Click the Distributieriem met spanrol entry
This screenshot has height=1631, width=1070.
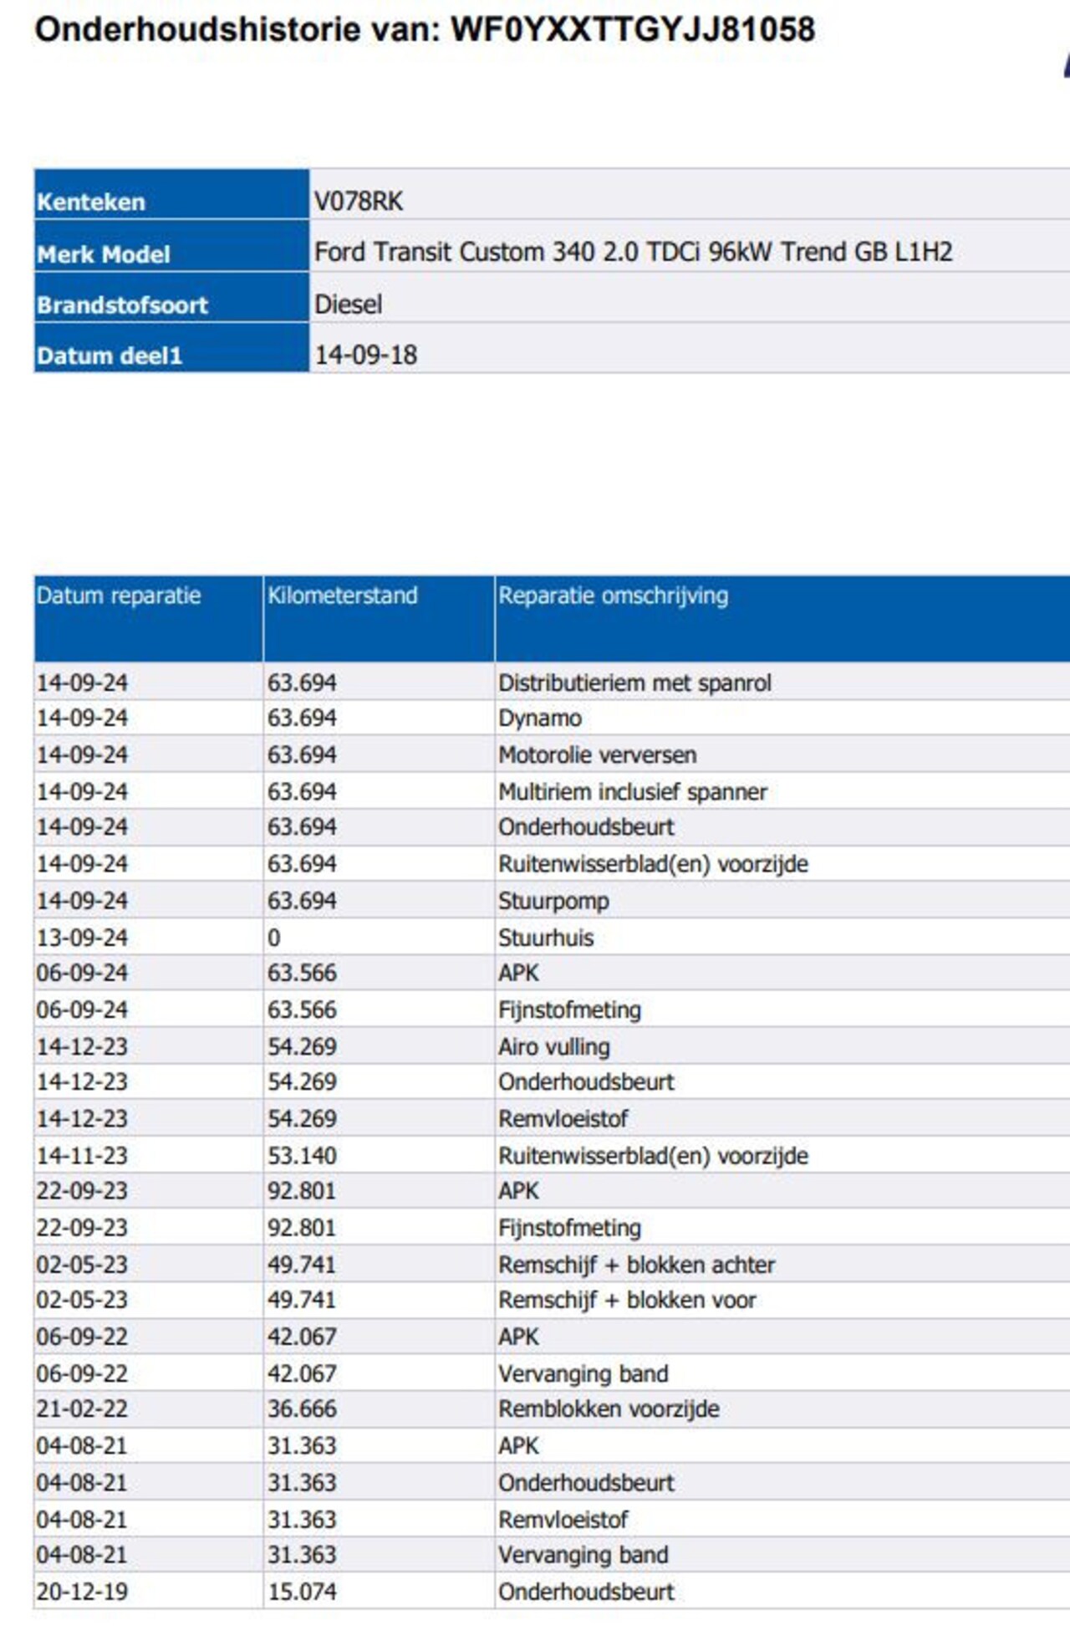(x=634, y=683)
